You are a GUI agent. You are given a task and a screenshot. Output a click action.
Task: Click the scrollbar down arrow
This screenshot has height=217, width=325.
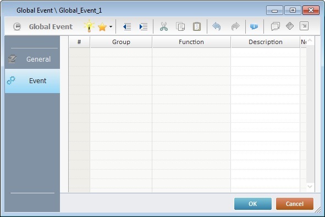[x=310, y=187]
